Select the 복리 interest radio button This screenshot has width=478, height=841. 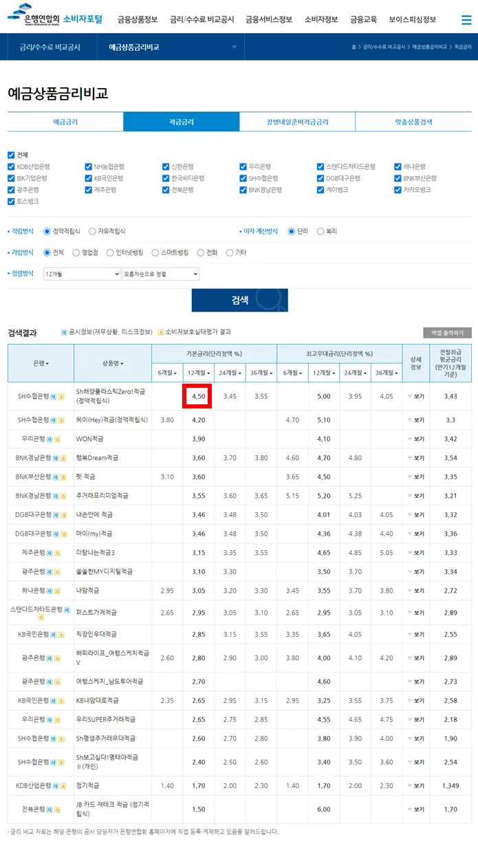pyautogui.click(x=321, y=232)
